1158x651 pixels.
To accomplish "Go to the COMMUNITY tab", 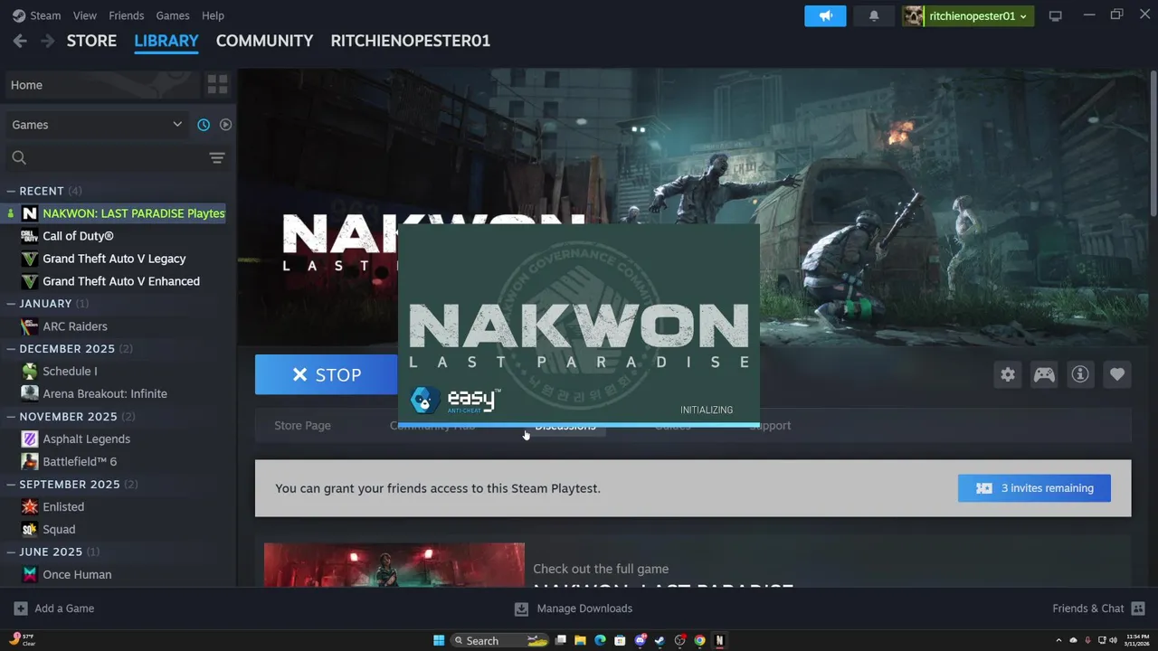I will click(264, 41).
